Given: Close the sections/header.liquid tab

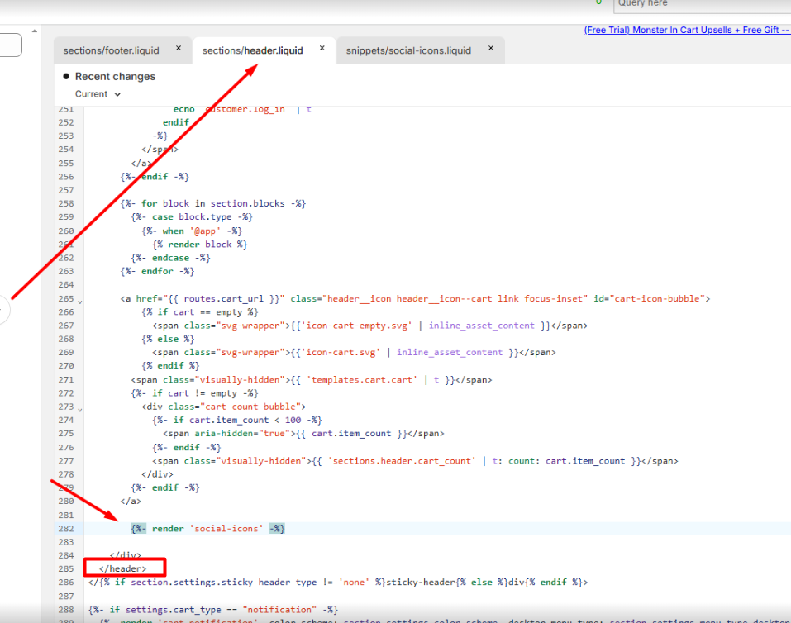Looking at the screenshot, I should click(322, 49).
